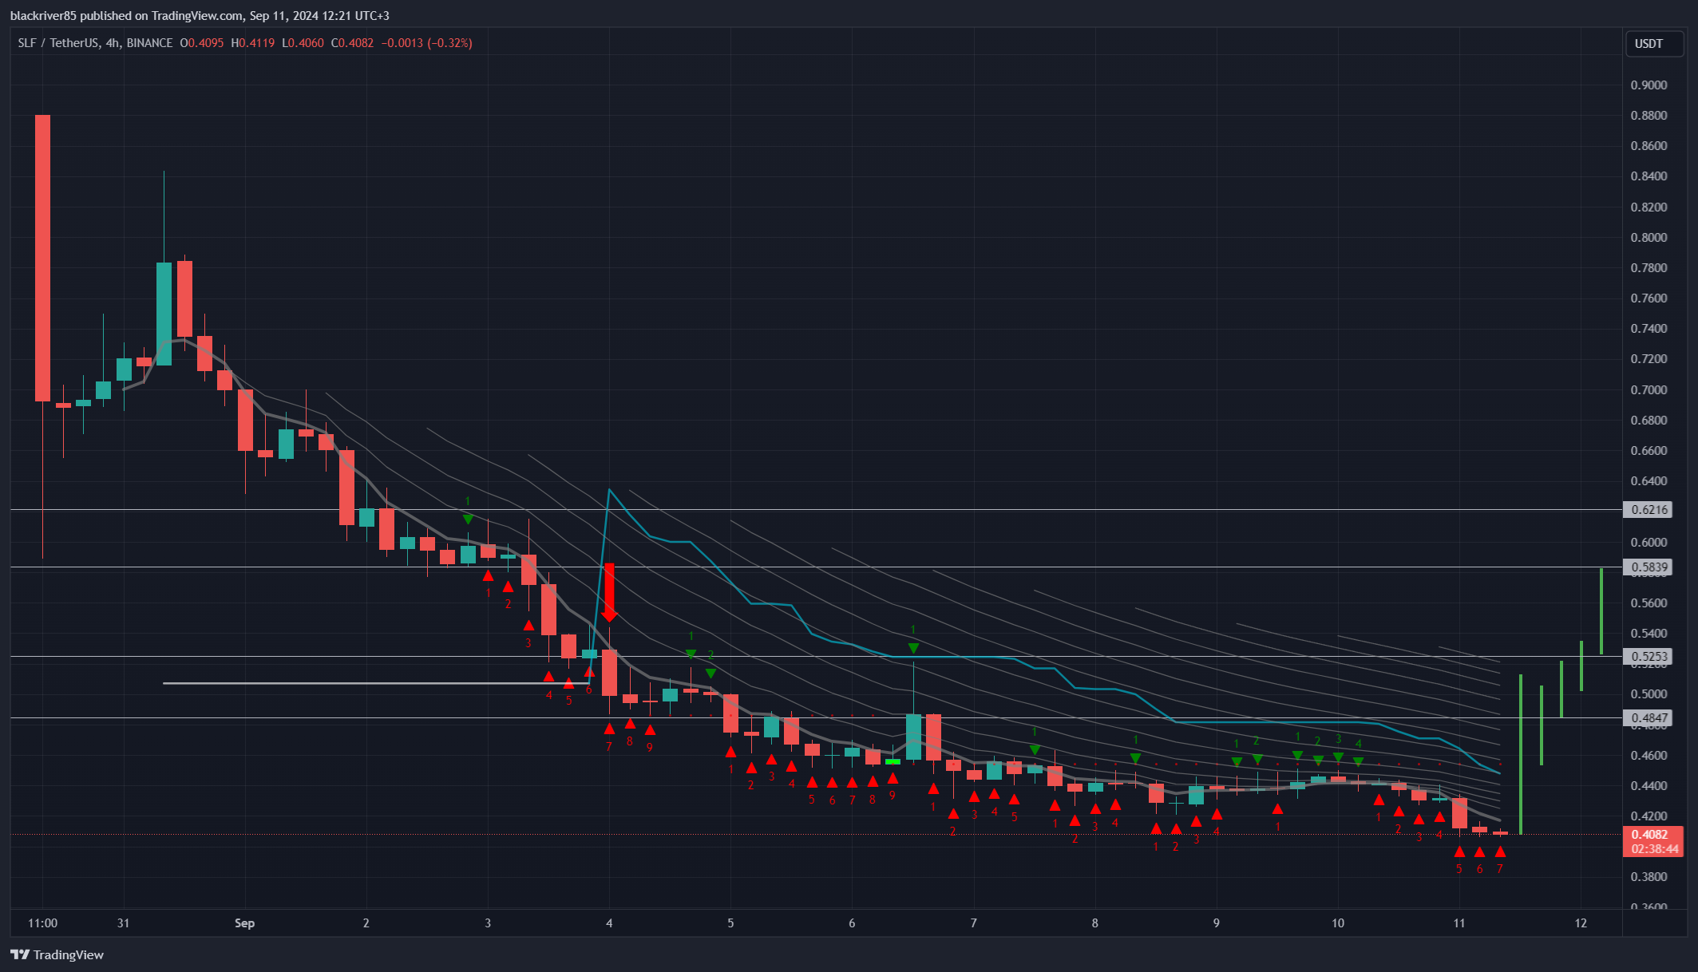The image size is (1698, 972).
Task: Click the red down arrow marker near 4
Action: (x=609, y=592)
